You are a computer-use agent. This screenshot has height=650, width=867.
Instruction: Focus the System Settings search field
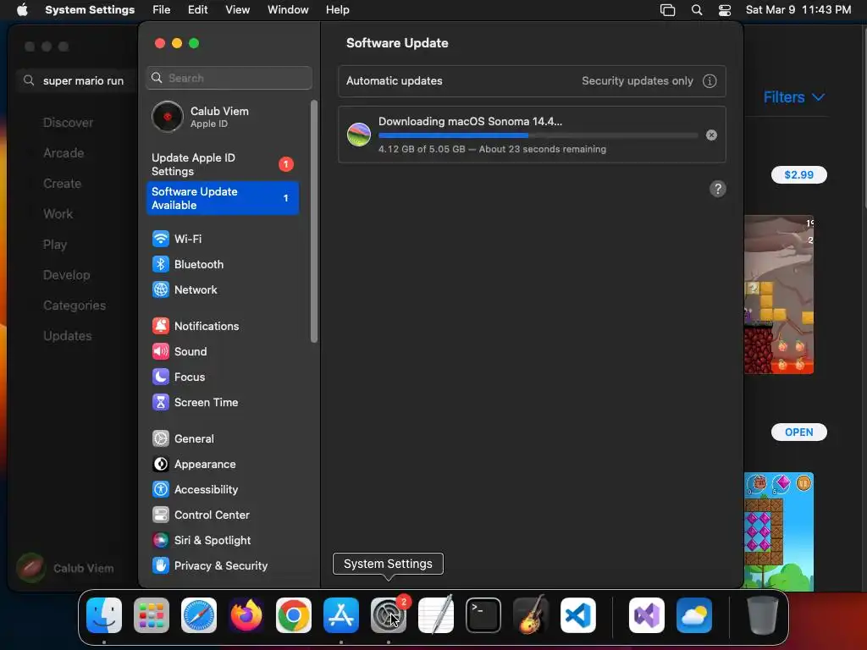(x=229, y=78)
